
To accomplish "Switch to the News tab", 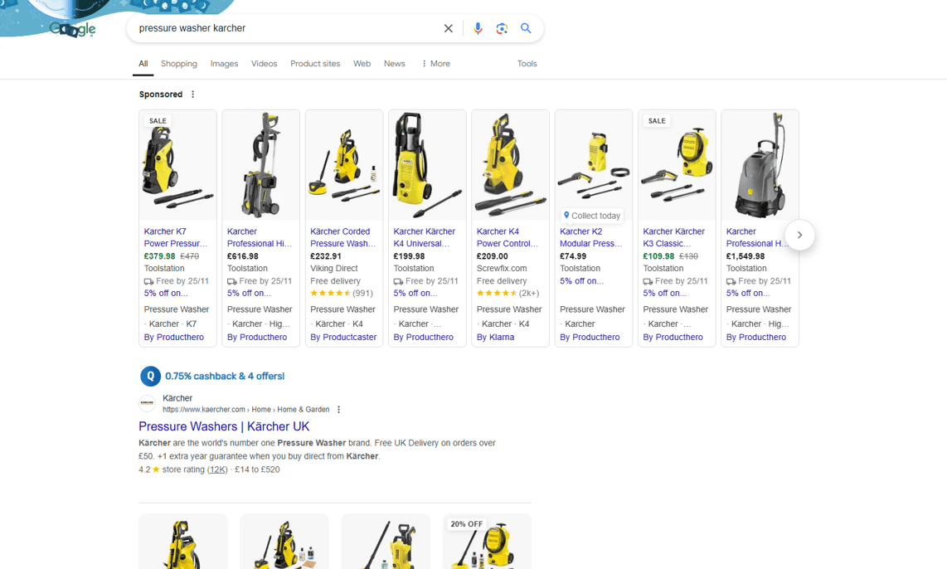I will tap(395, 63).
